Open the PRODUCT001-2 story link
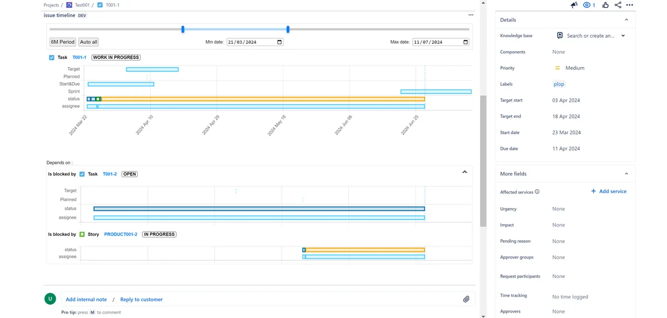 [121, 234]
